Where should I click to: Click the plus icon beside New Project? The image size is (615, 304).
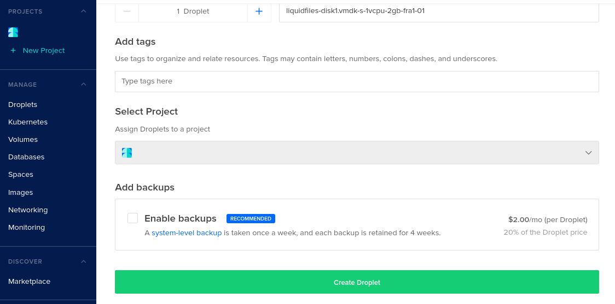coord(13,50)
